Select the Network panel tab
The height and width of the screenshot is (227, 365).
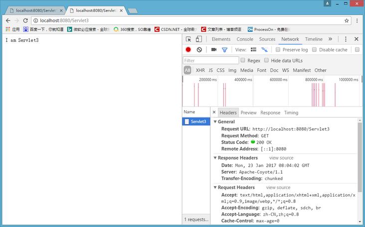[290, 39]
